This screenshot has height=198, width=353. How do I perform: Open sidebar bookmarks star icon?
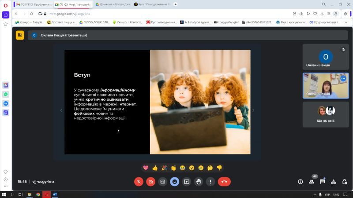6,24
